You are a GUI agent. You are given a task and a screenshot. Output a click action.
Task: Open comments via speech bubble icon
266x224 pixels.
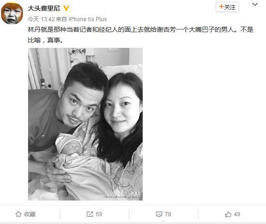tap(159, 214)
